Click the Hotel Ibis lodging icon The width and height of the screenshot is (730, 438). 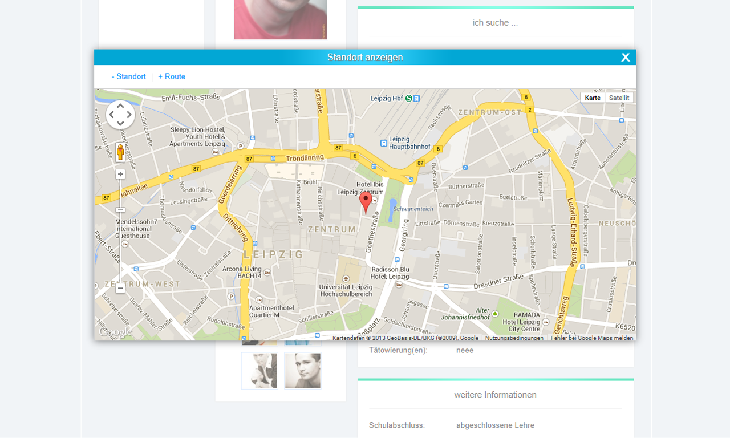pyautogui.click(x=374, y=201)
